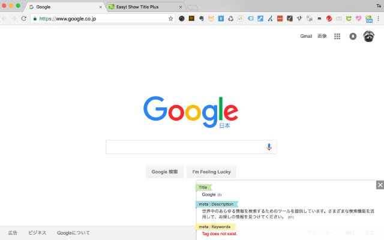Open the raccoon profile avatar menu
The image size is (384, 240).
(368, 36)
